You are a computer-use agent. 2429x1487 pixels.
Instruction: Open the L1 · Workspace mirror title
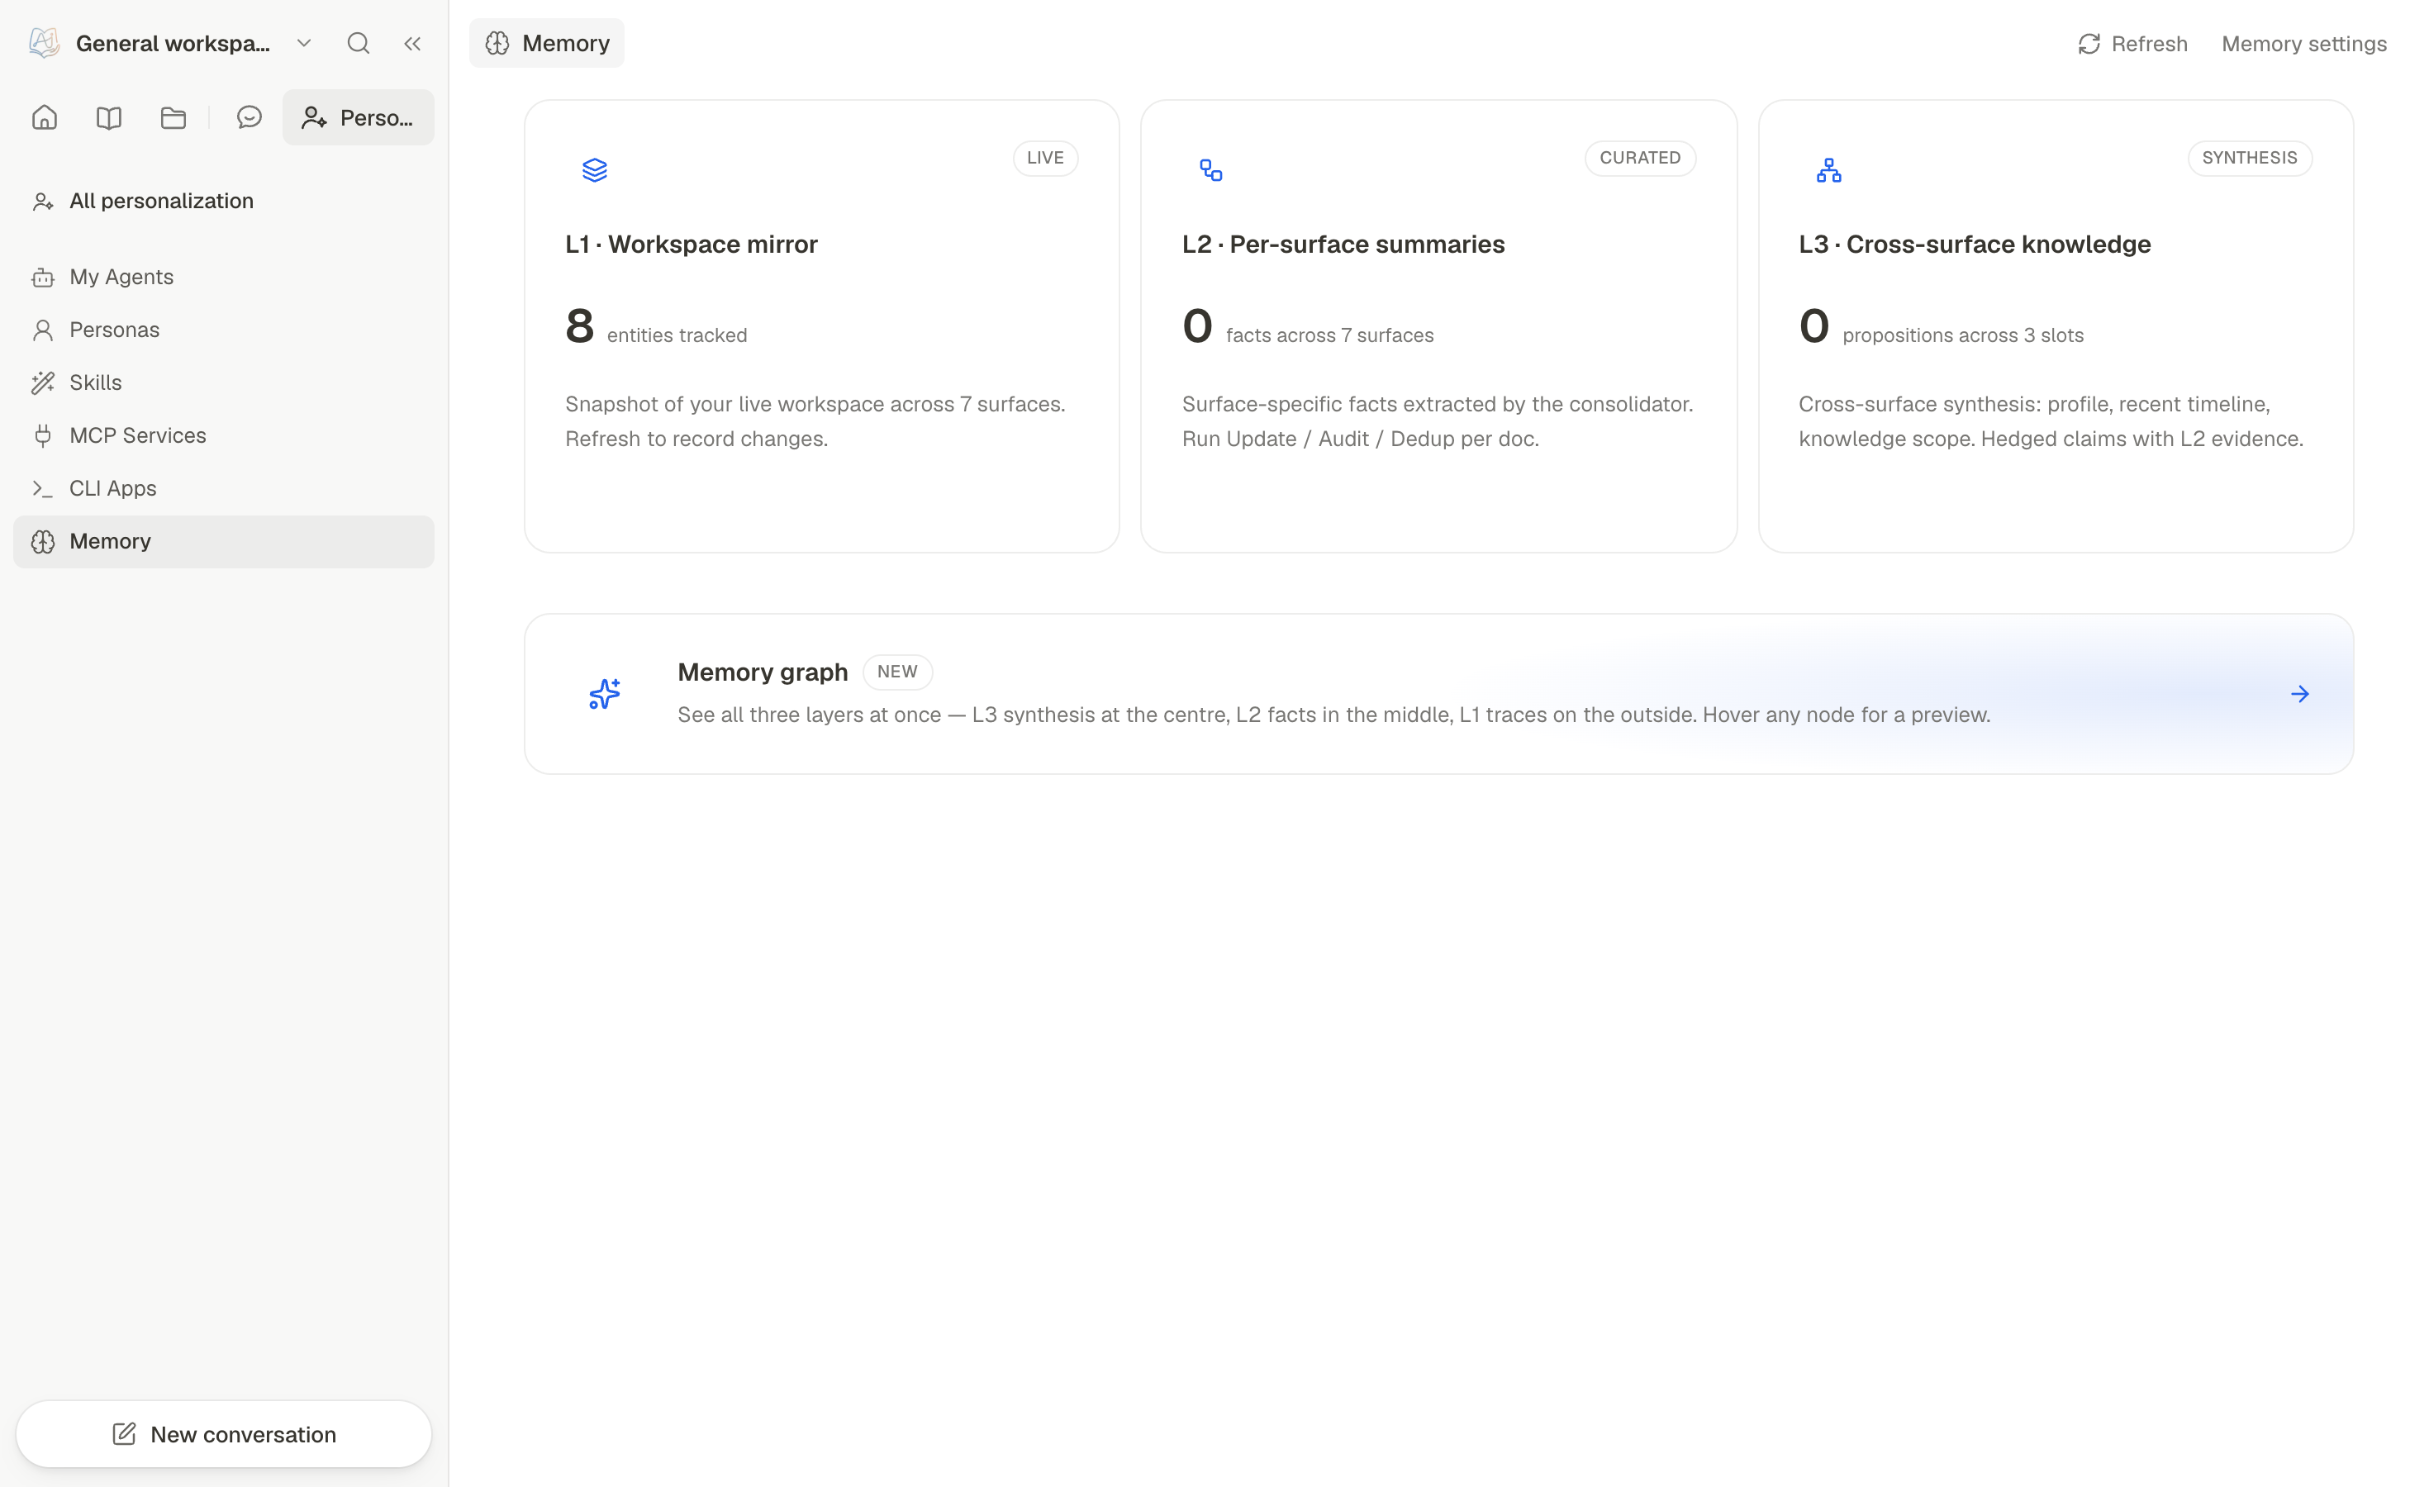[x=691, y=245]
